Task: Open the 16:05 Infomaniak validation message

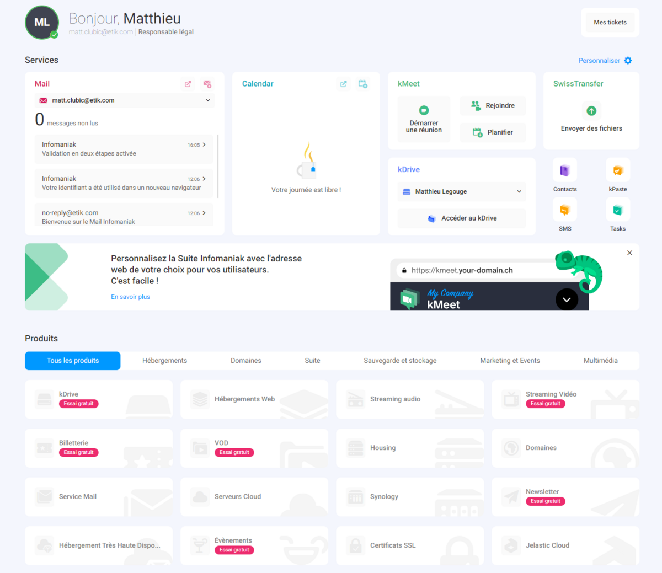Action: click(x=124, y=149)
